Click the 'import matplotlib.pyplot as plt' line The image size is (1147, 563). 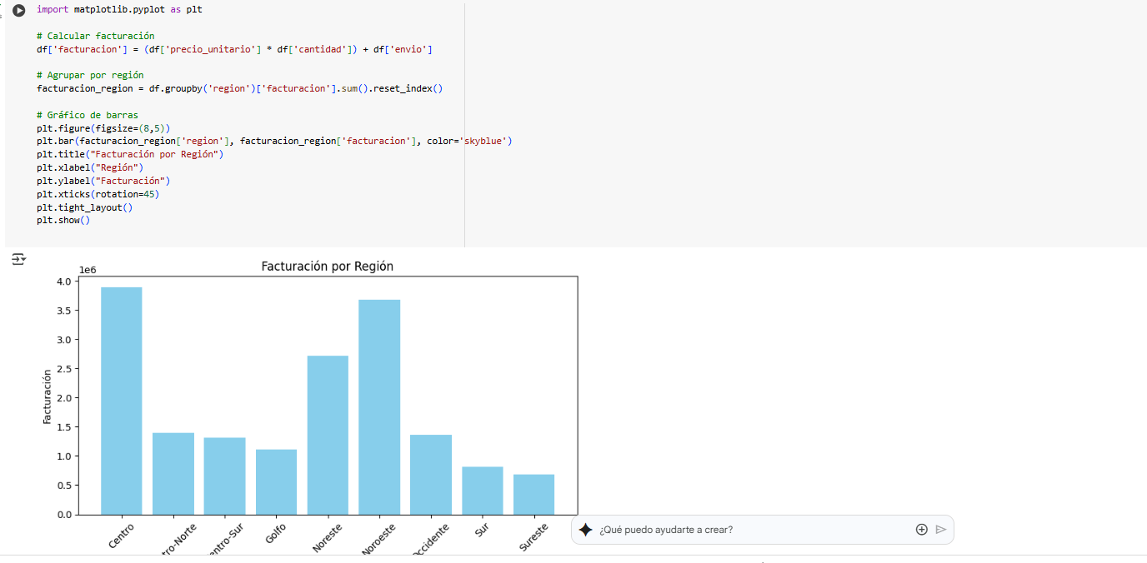(119, 10)
